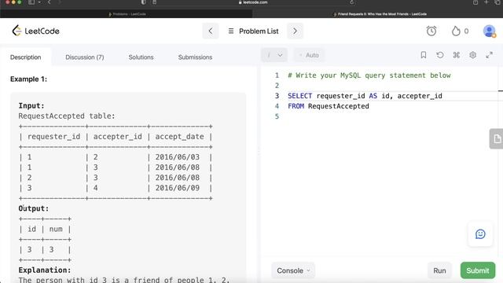Viewport: 503px width, 283px height.
Task: Toggle the Auto button in editor
Action: click(x=309, y=55)
